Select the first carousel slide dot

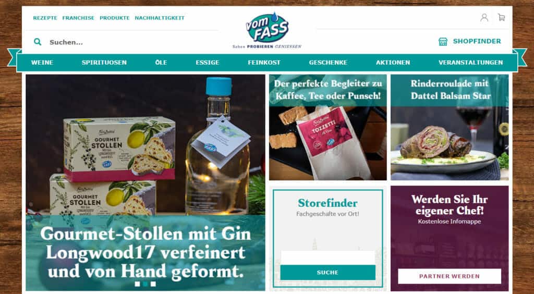[137, 284]
